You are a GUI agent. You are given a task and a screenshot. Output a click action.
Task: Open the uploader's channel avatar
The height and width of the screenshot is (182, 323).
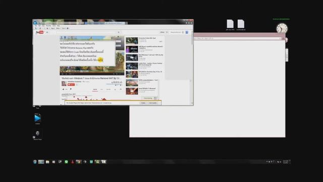pos(64,83)
